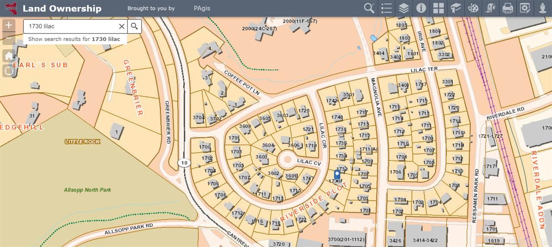The width and height of the screenshot is (552, 247).
Task: Open the layer list stack icon
Action: [404, 8]
